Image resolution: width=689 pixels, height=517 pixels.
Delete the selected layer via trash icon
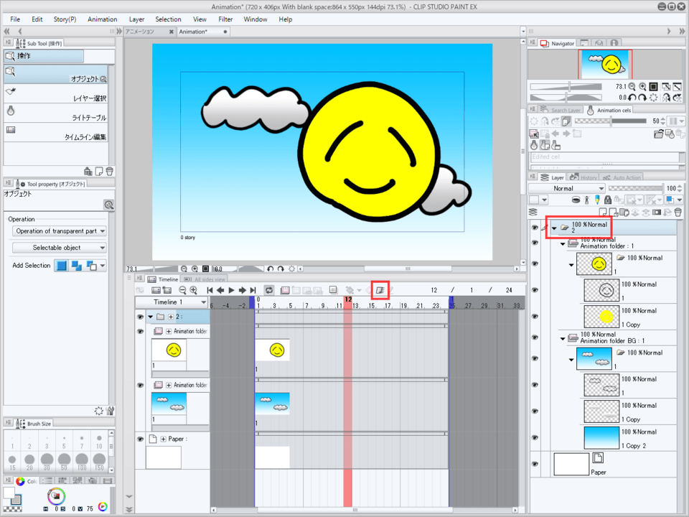677,212
